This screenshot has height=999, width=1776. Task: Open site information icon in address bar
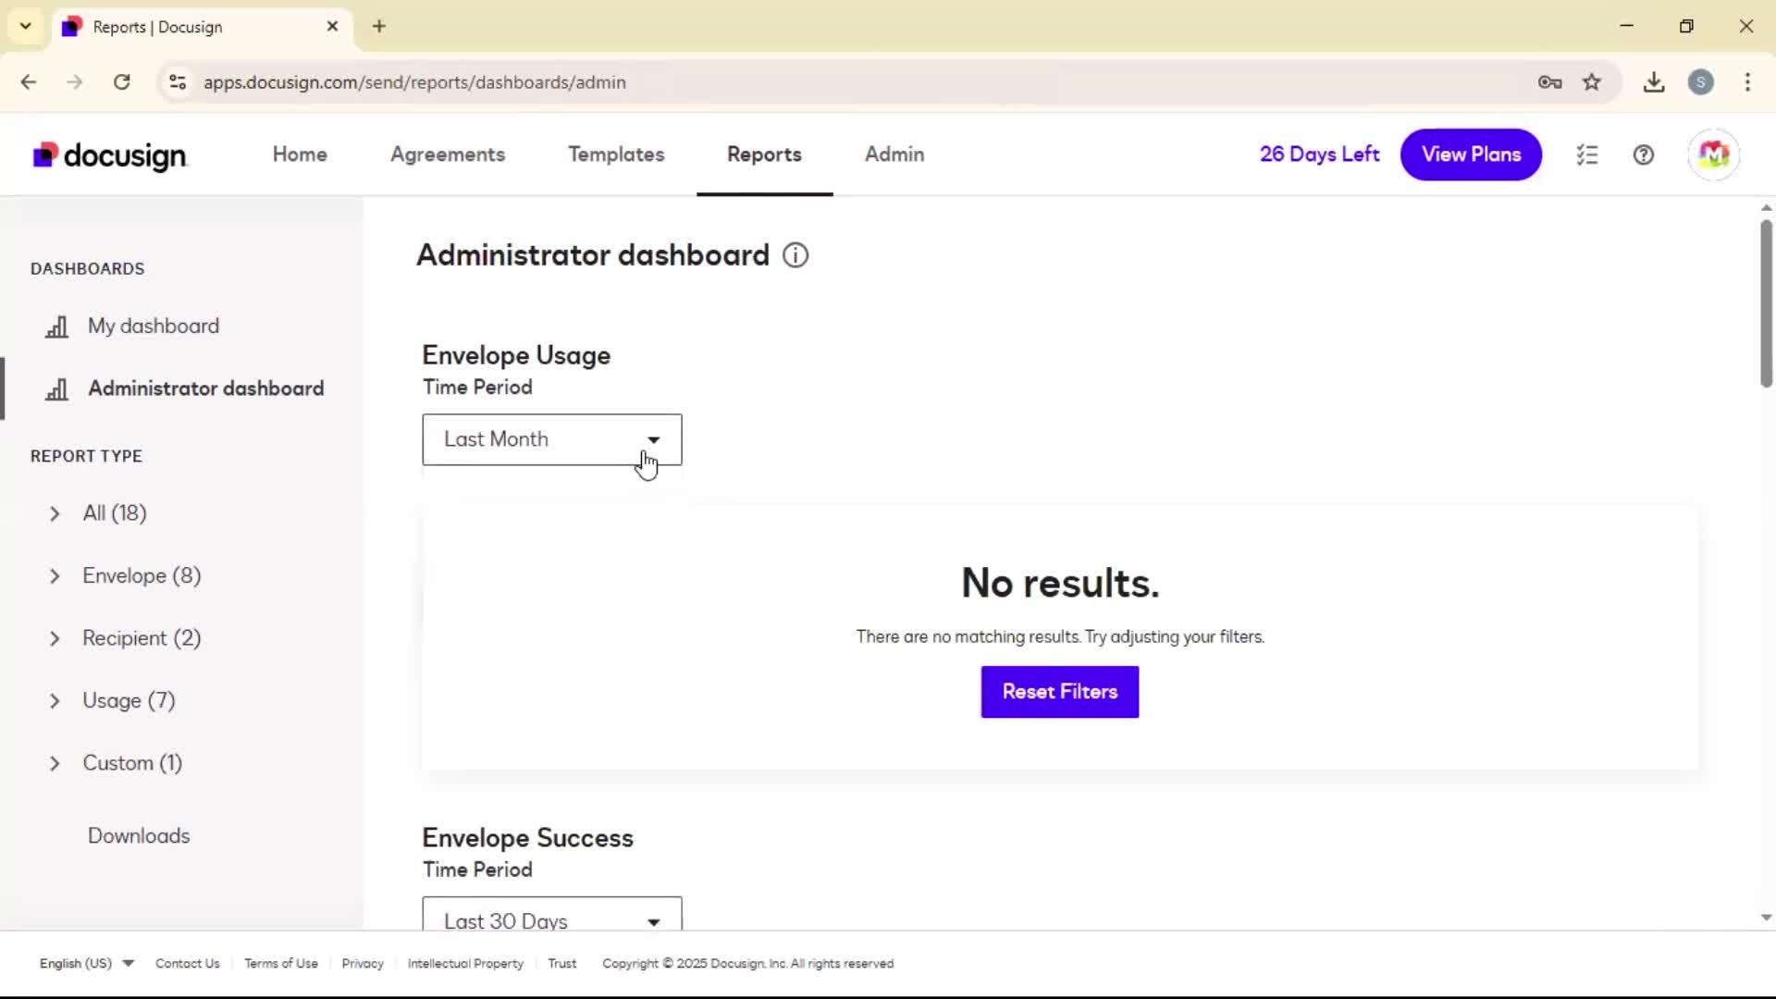[x=178, y=82]
